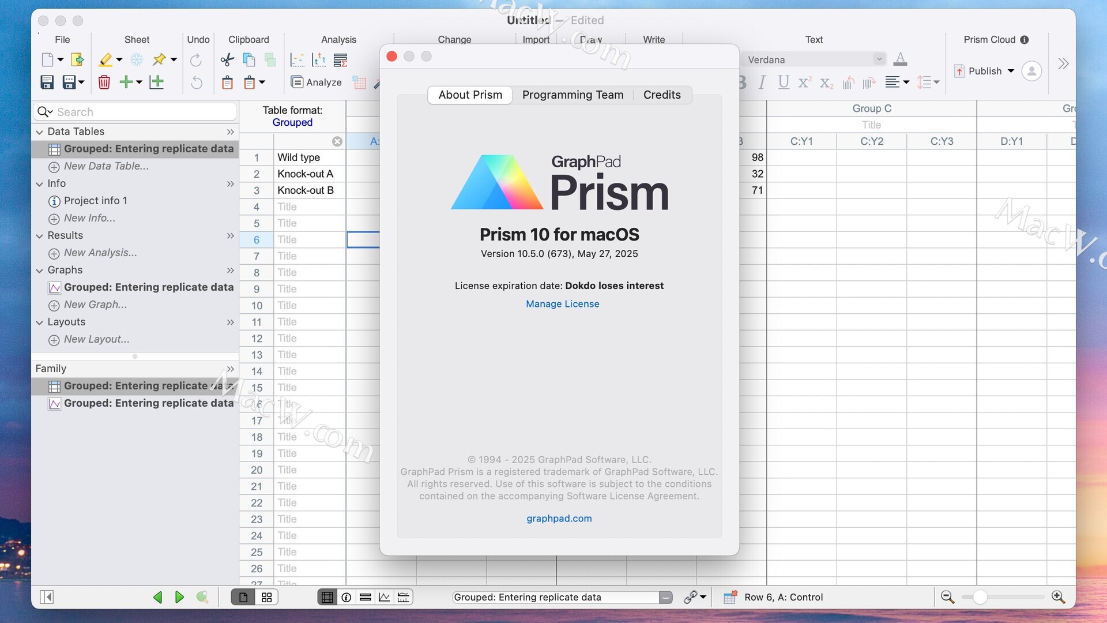Click the Analyze button
Screen dimensions: 1107x623
(317, 82)
